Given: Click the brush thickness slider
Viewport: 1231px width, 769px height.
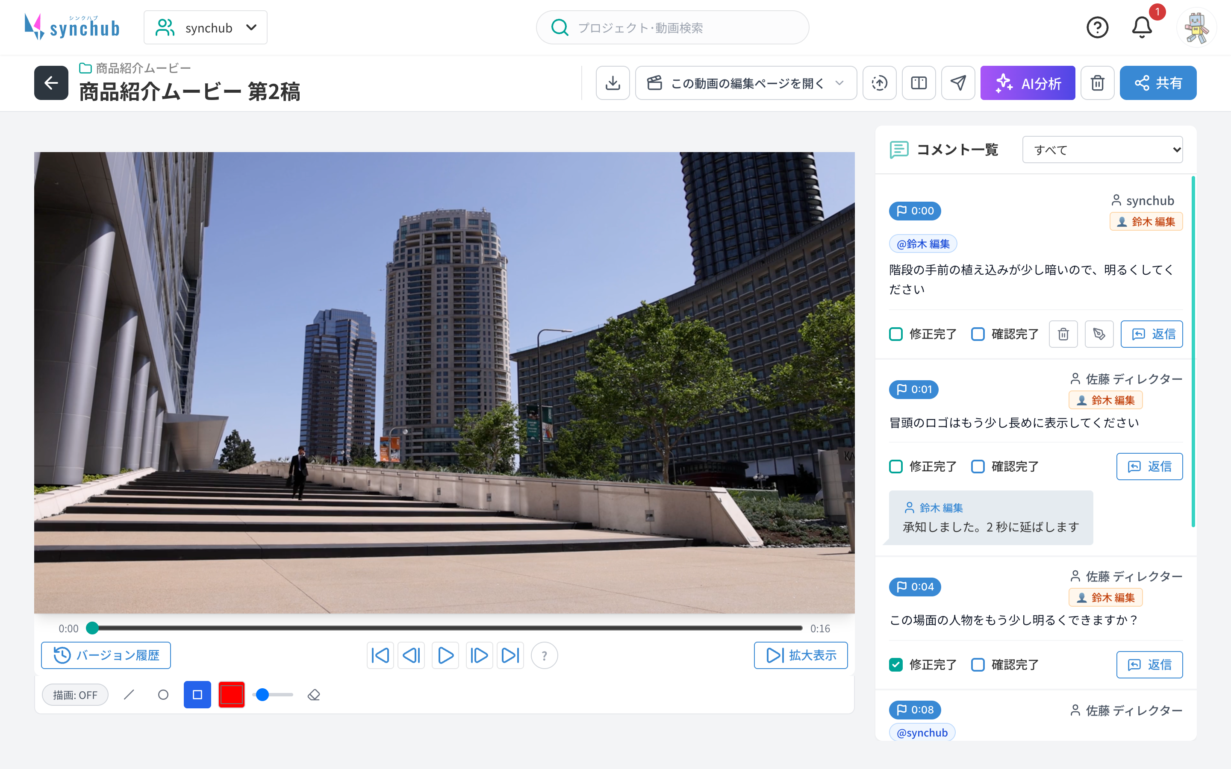Looking at the screenshot, I should (273, 695).
